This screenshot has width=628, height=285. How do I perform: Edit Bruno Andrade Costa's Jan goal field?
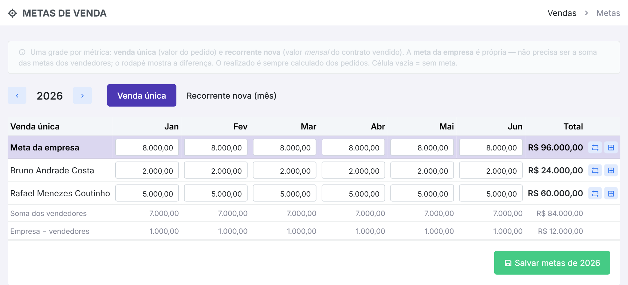pyautogui.click(x=147, y=170)
